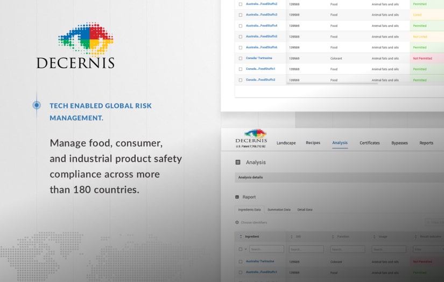Sort by the Function column arrows
Screen dimensions: 444x282
(x=333, y=236)
